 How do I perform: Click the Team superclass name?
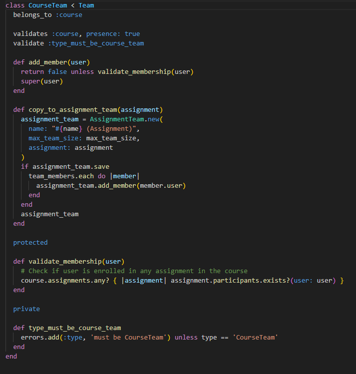point(86,5)
